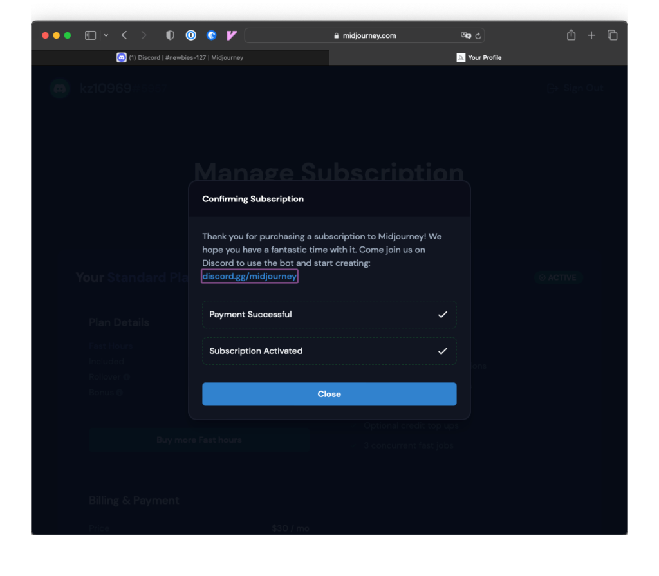Image resolution: width=659 pixels, height=576 pixels.
Task: Select the Your Profile tab
Action: [479, 58]
